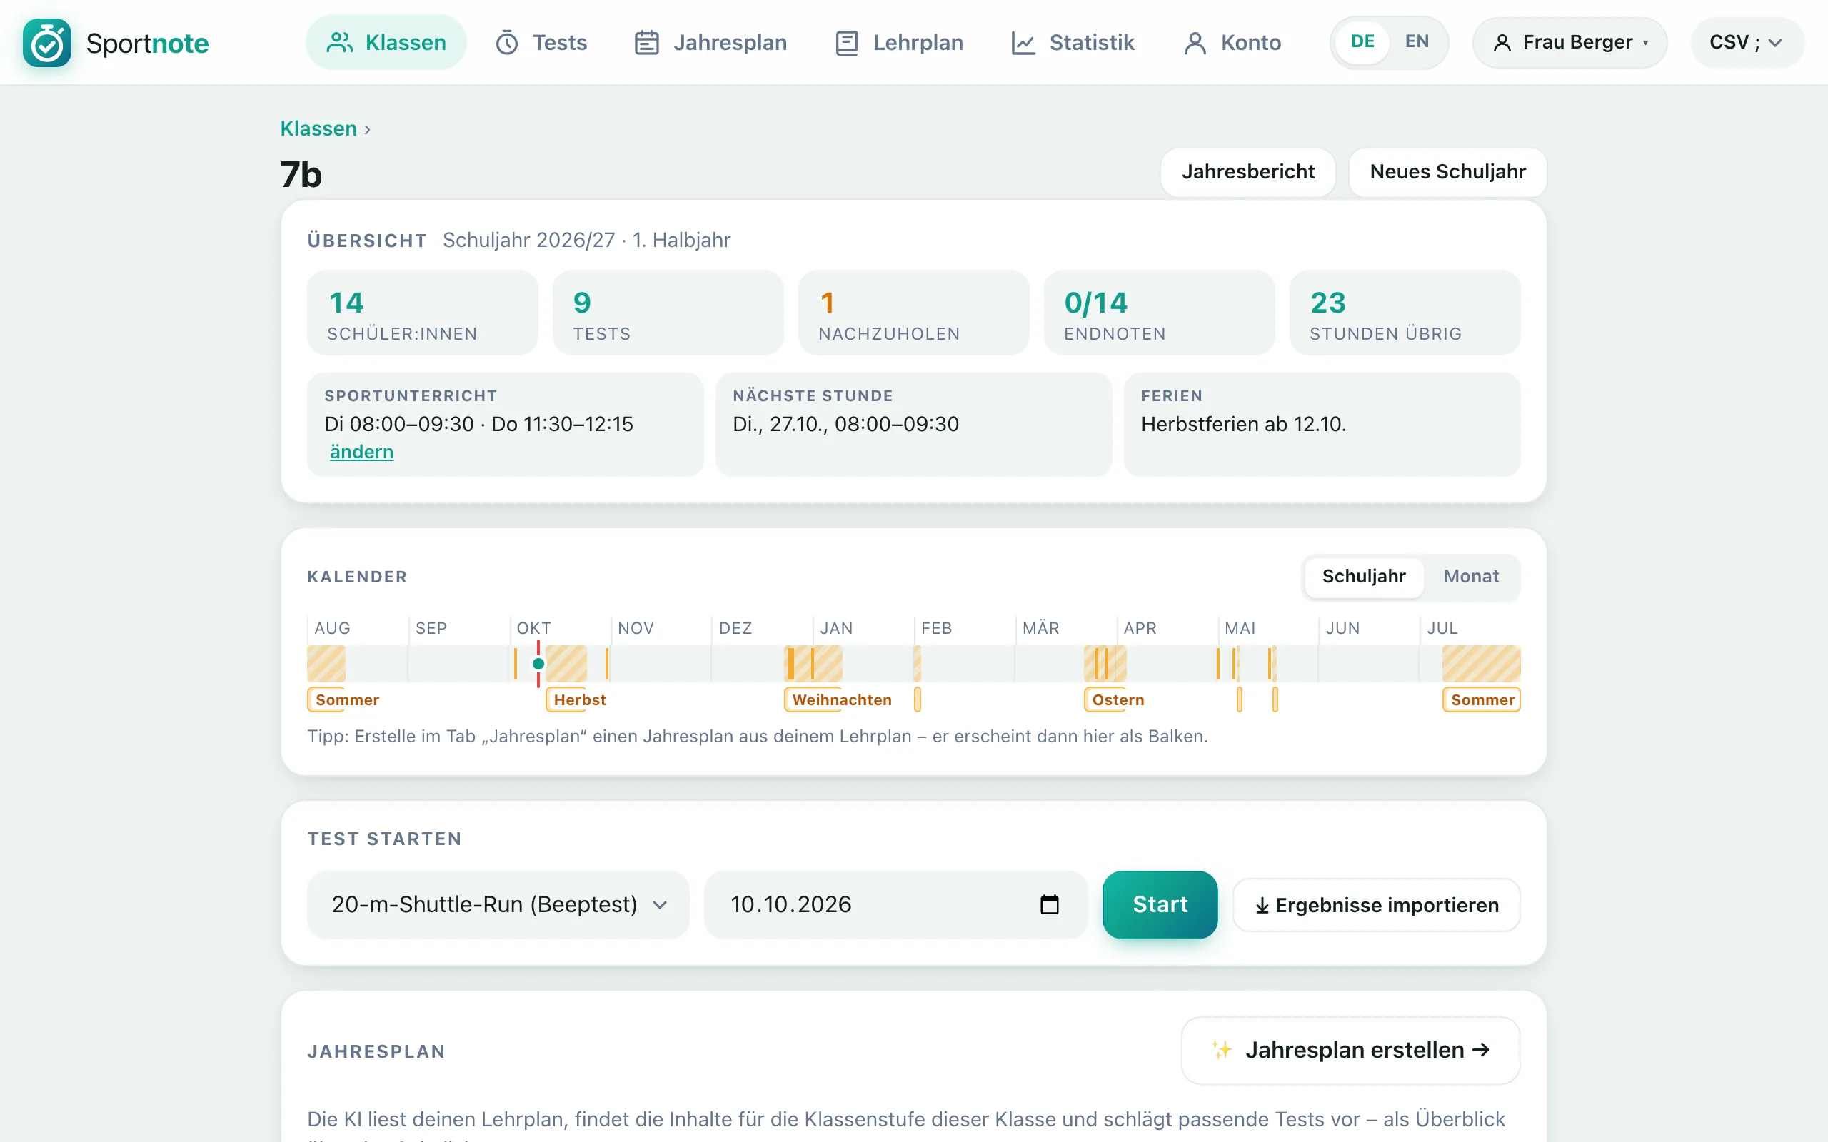This screenshot has height=1142, width=1828.
Task: Click the 1 Nachzuholen stat card
Action: tap(913, 313)
